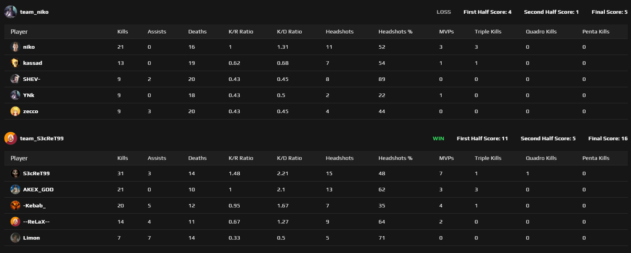
Task: Click S3cReT99's 31 kills value
Action: coord(120,173)
